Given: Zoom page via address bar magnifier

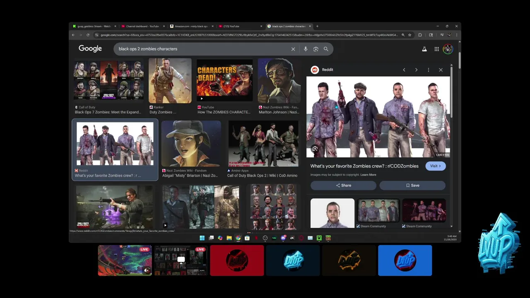Looking at the screenshot, I should point(403,35).
